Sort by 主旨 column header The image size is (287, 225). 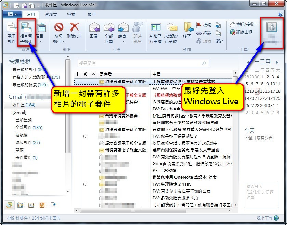(x=192, y=74)
